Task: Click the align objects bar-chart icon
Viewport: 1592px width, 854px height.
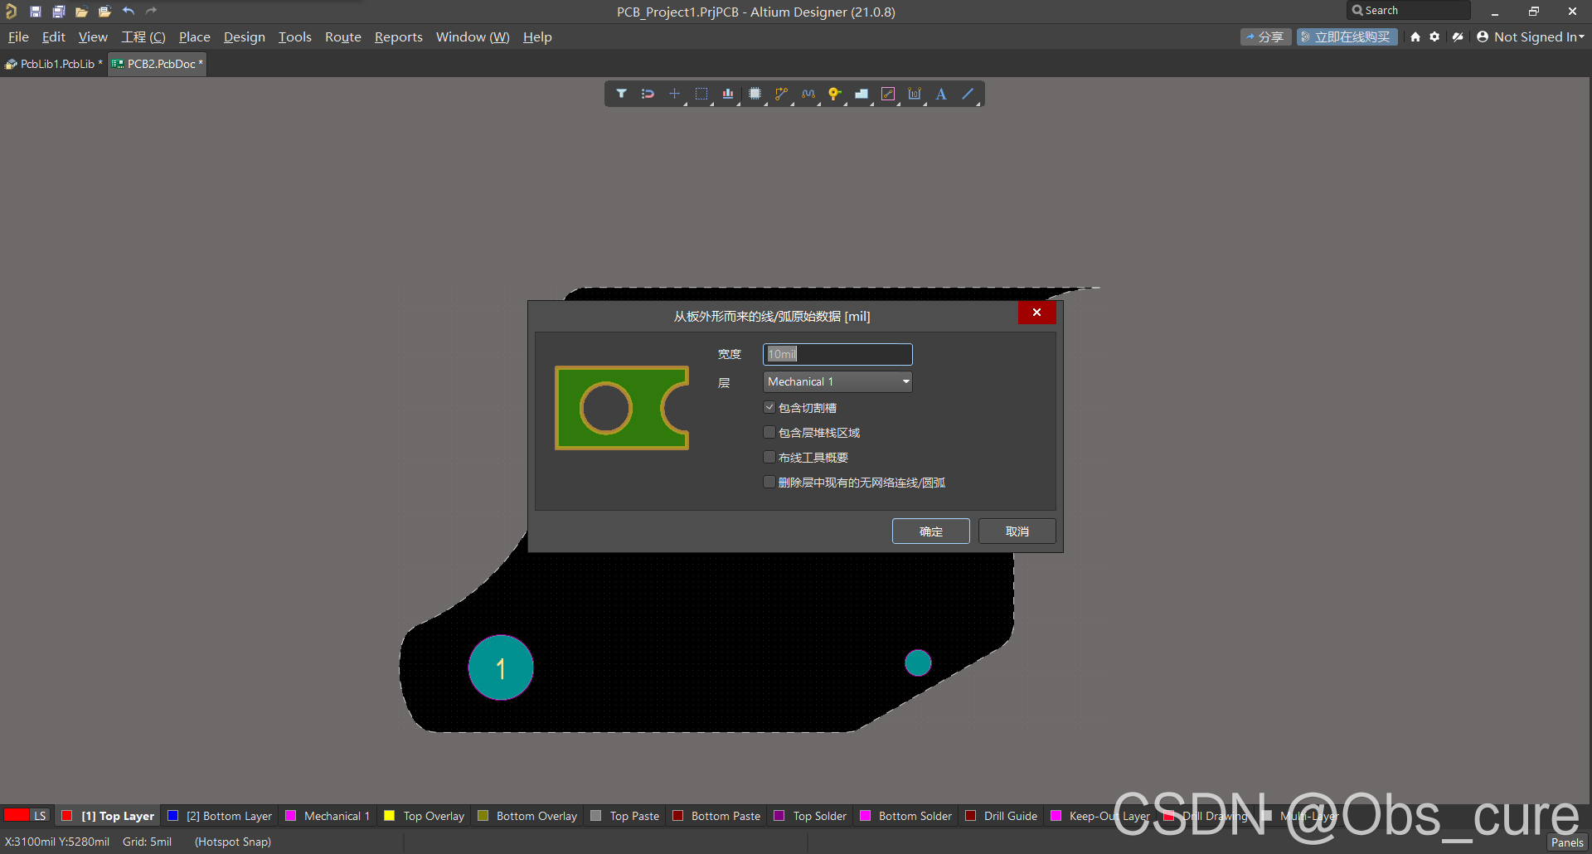Action: point(727,94)
